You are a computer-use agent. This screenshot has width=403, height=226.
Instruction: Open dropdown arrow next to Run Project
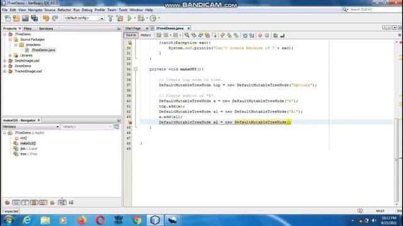point(135,18)
